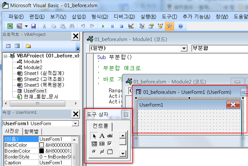
Task: Select the 컨트롤 tab in the toolbox
Action: coord(100,126)
